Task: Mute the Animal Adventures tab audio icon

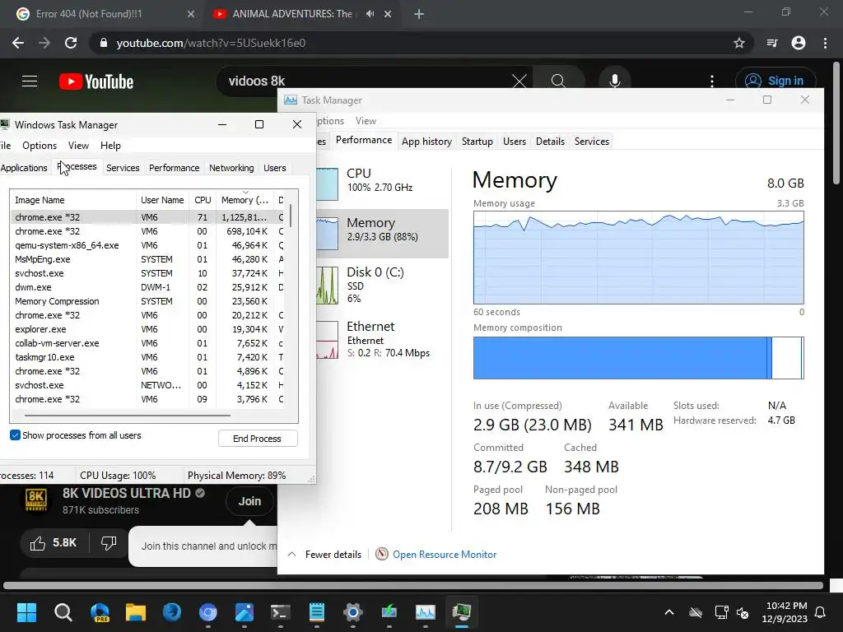Action: 370,14
